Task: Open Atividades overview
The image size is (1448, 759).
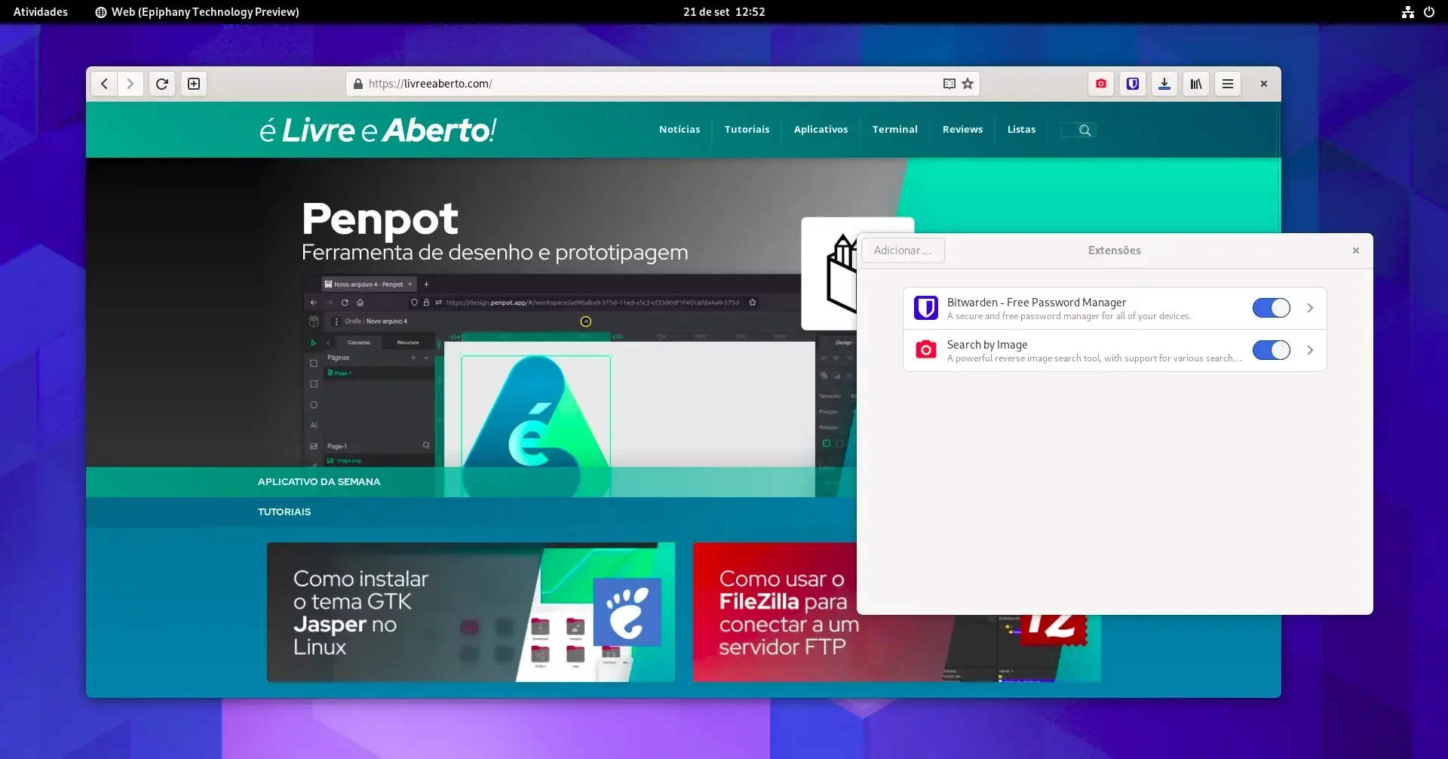Action: pos(41,12)
